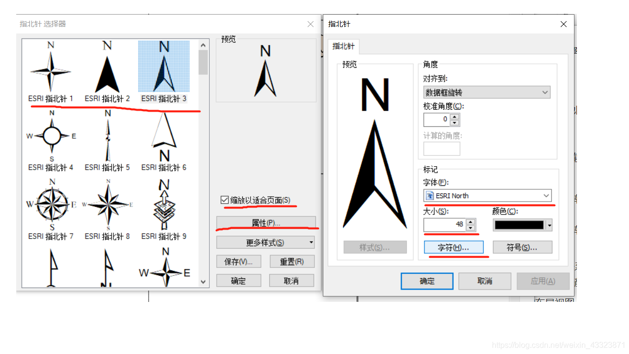Choose the layered ESRI 指北针 9 symbol

(x=164, y=209)
